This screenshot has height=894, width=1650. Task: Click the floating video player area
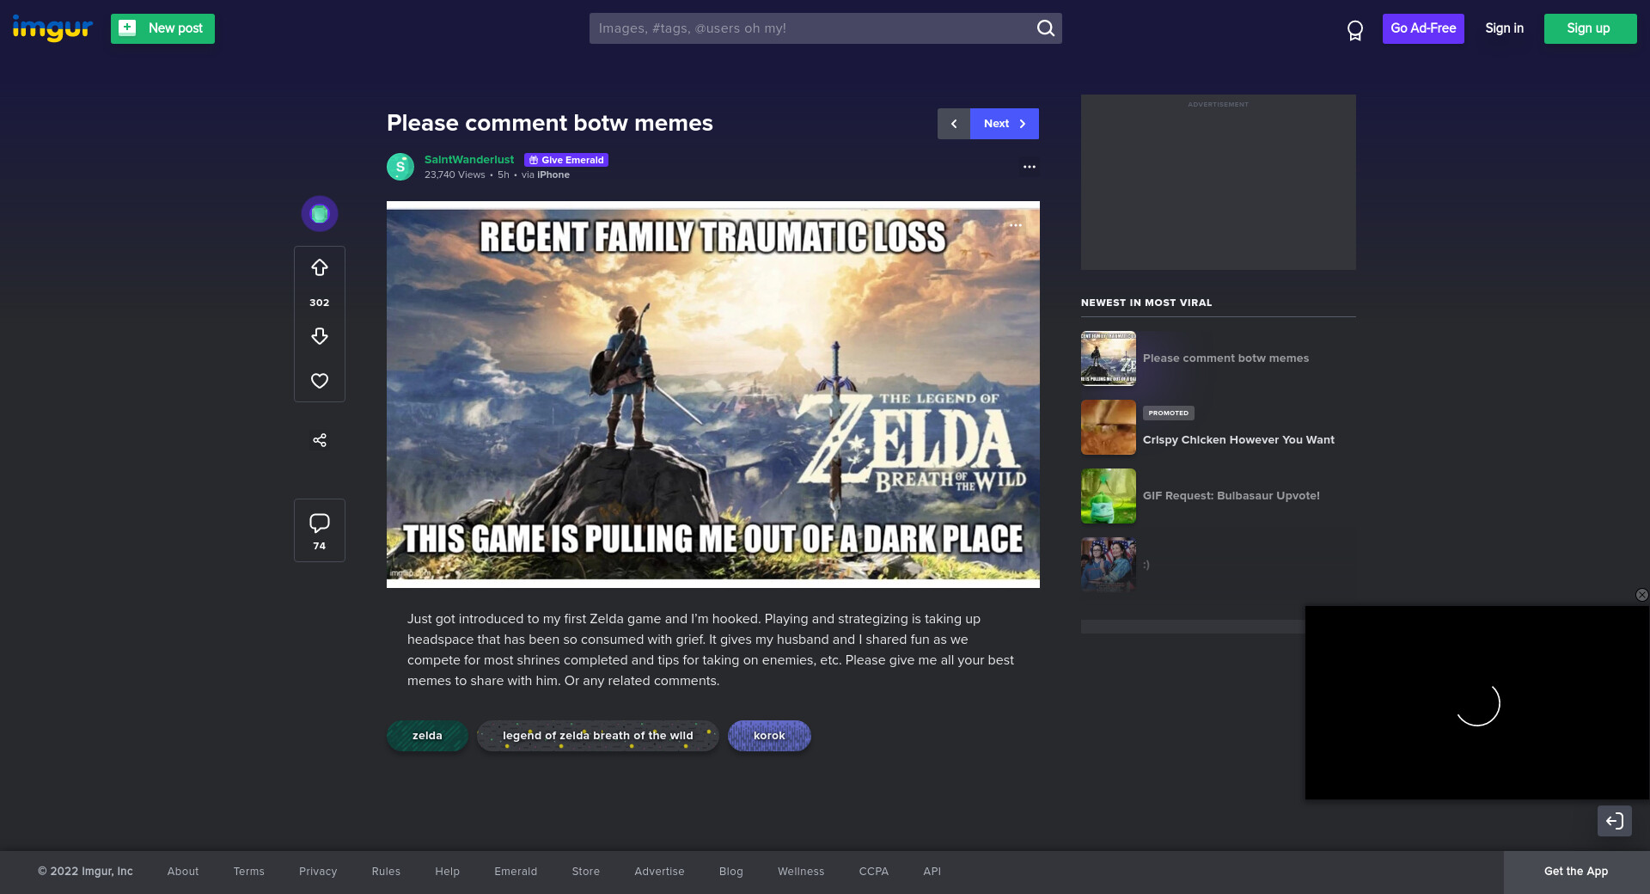(x=1477, y=703)
